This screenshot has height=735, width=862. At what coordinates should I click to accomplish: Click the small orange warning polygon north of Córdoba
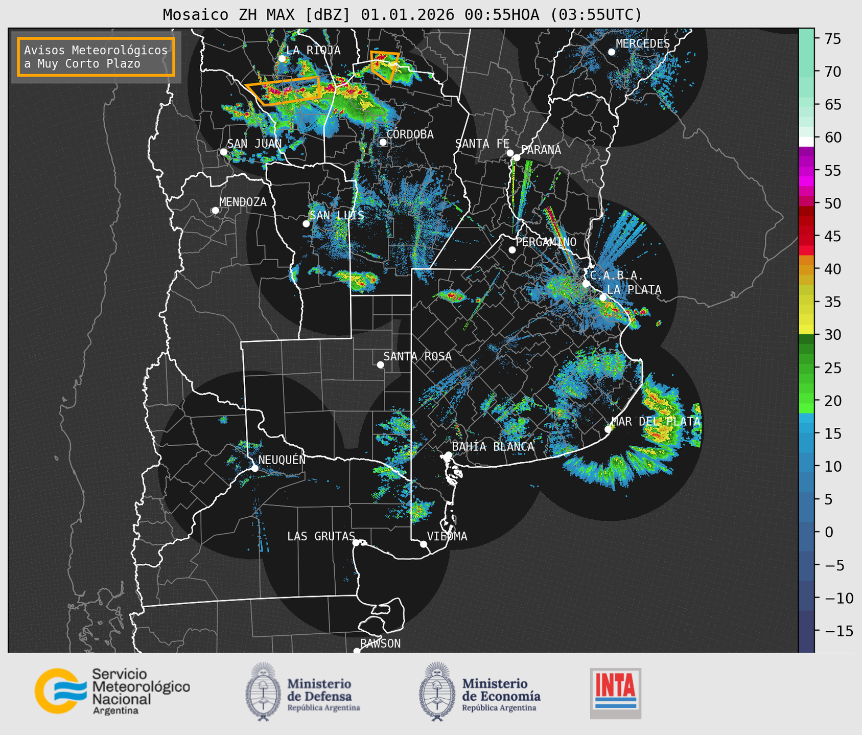pos(384,65)
